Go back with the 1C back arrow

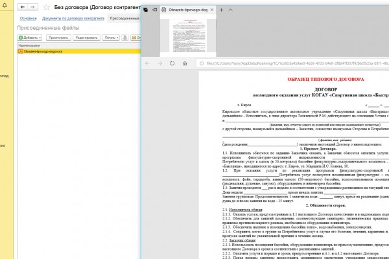click(x=22, y=7)
